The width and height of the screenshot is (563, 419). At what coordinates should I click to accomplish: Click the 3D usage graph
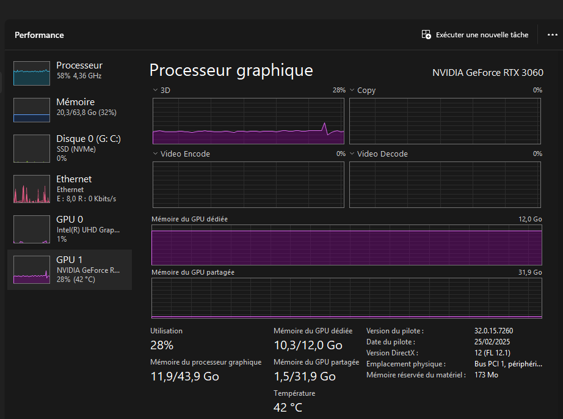pos(249,121)
